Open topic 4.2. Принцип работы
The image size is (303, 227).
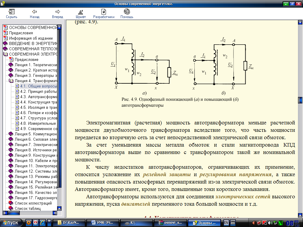(x=38, y=91)
